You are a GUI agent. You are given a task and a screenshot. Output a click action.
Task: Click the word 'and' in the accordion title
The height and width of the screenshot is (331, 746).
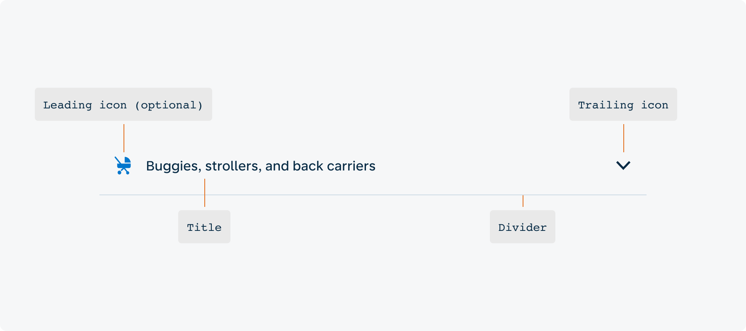(277, 166)
